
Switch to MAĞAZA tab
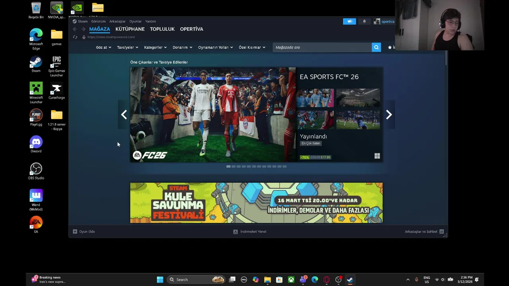[x=99, y=29]
